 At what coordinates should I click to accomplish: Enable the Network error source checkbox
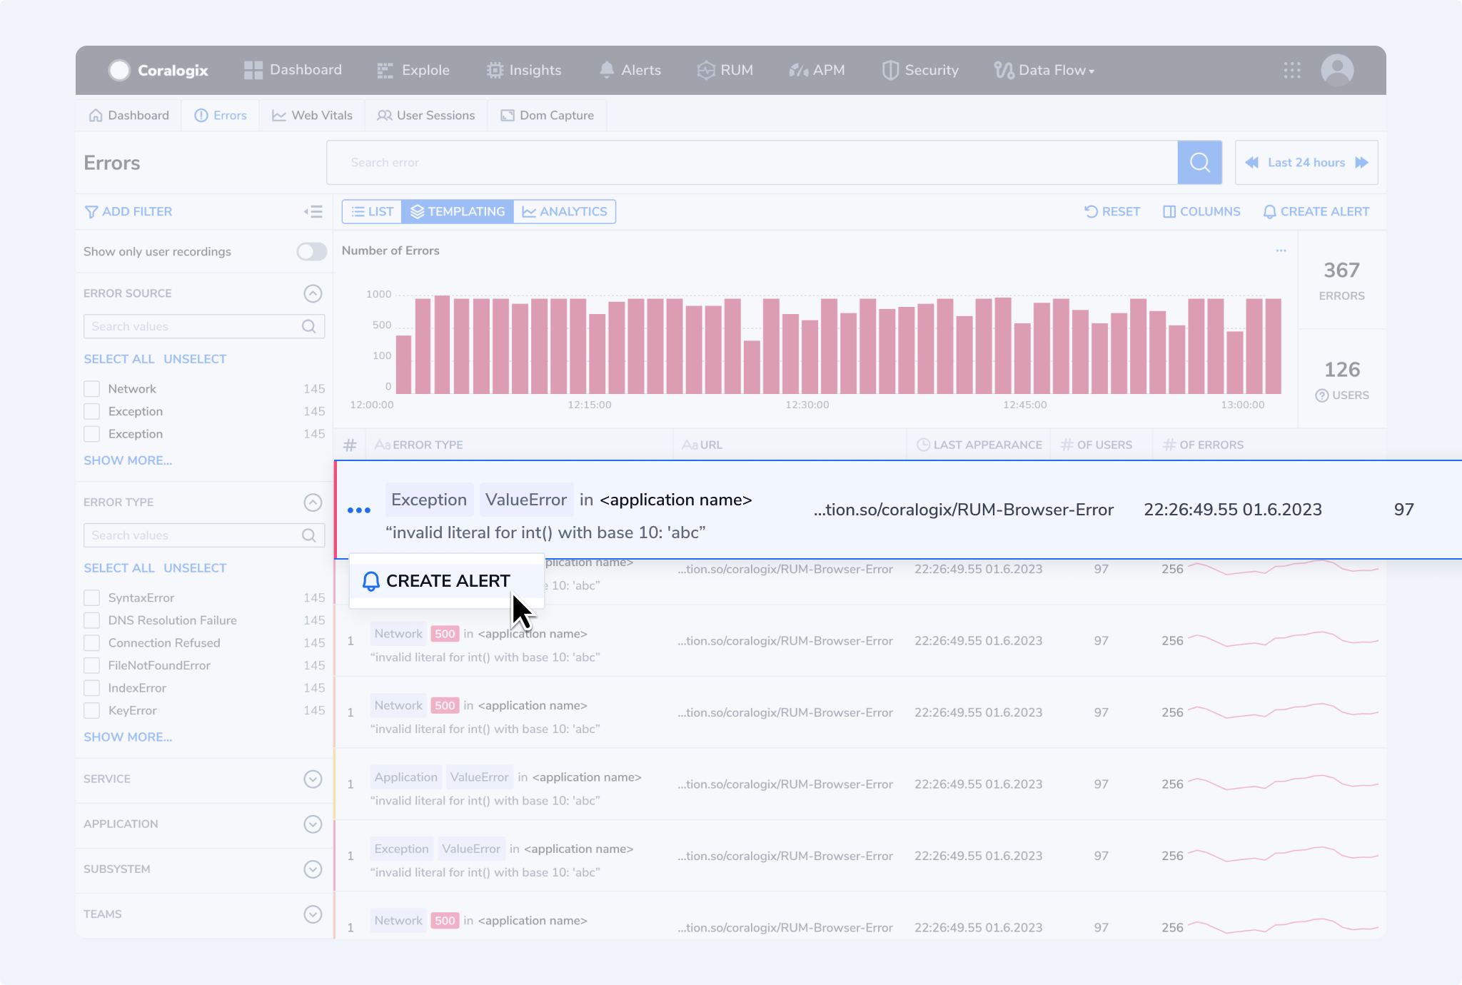92,388
